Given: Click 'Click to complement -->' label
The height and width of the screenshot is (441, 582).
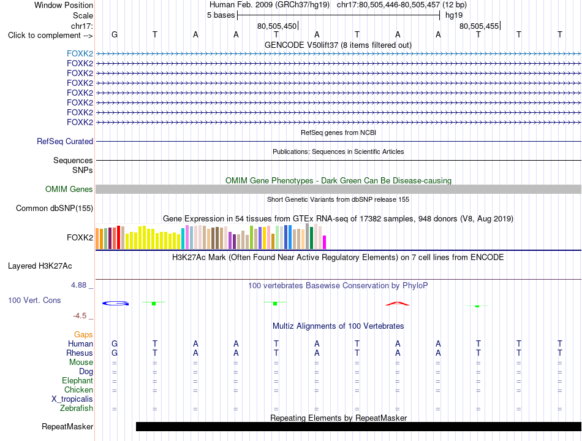Looking at the screenshot, I should pyautogui.click(x=50, y=36).
